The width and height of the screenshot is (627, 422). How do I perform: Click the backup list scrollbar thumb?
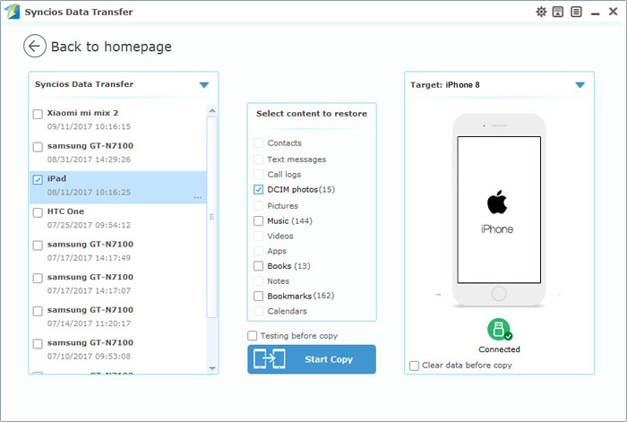212,217
